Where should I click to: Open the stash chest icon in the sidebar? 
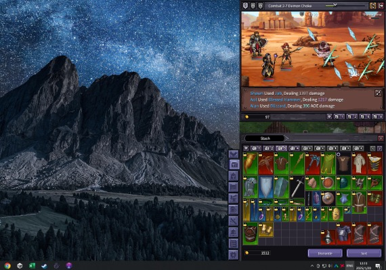pyautogui.click(x=234, y=164)
